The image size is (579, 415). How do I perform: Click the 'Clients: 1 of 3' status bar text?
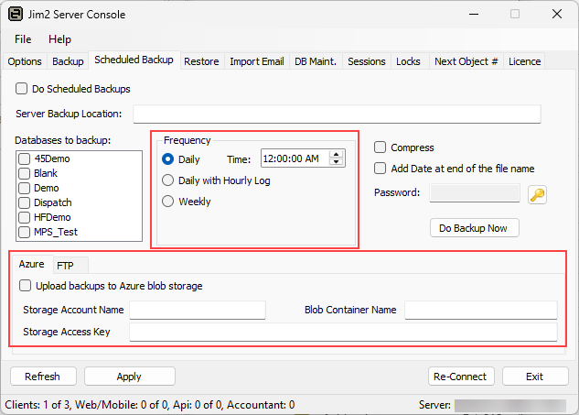(38, 405)
